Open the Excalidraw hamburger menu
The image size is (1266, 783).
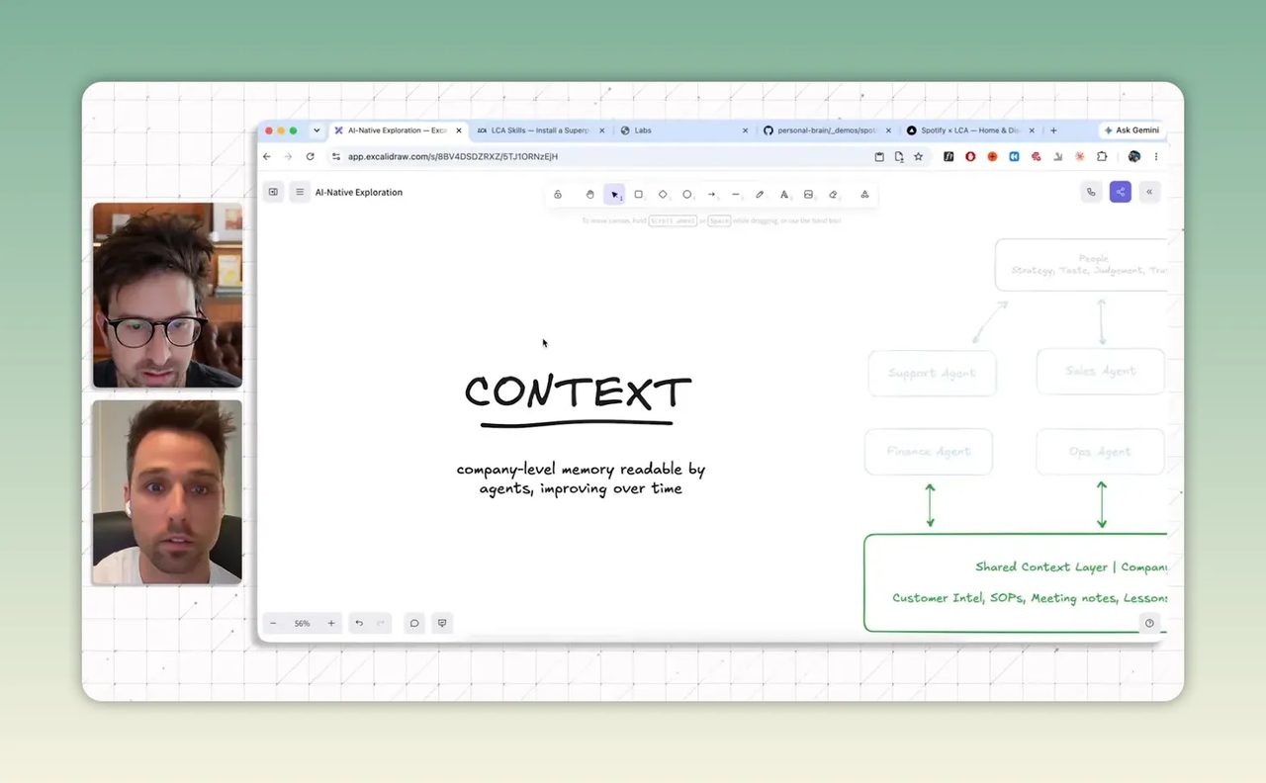click(299, 192)
